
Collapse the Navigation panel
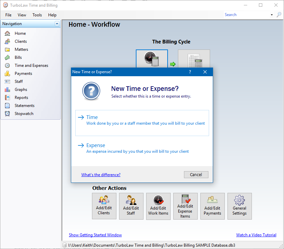[x=57, y=24]
